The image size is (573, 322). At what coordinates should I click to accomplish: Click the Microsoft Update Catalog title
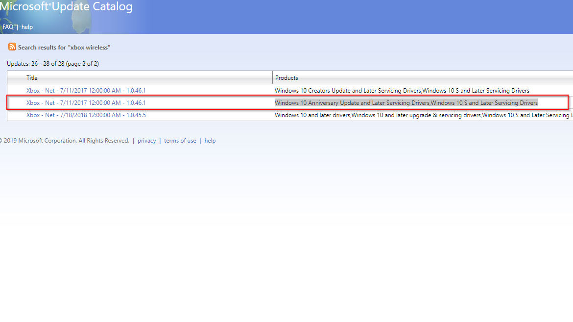click(x=66, y=6)
